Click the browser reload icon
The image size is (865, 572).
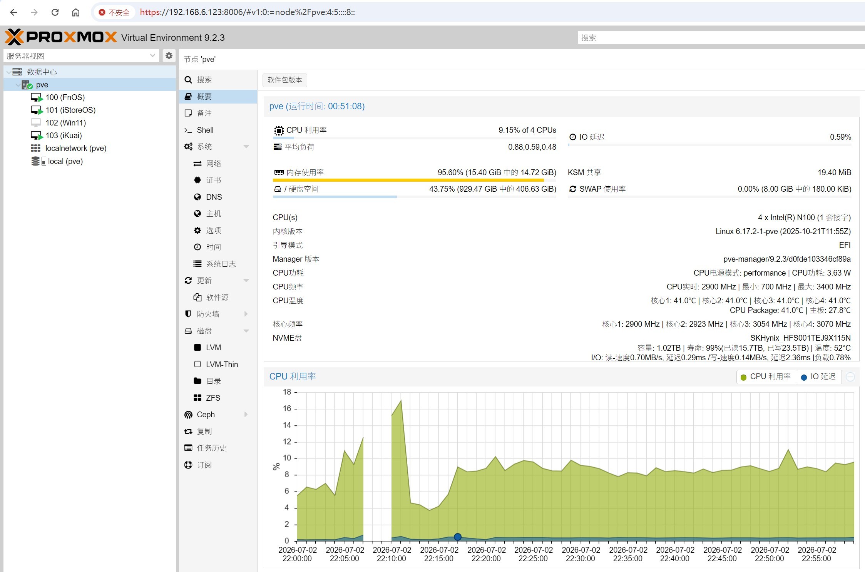pyautogui.click(x=55, y=12)
